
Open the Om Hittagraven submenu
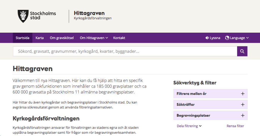pos(94,38)
